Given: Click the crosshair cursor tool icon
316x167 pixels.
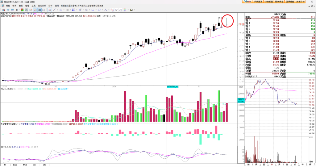Looking at the screenshot, I should [x=8, y=10].
